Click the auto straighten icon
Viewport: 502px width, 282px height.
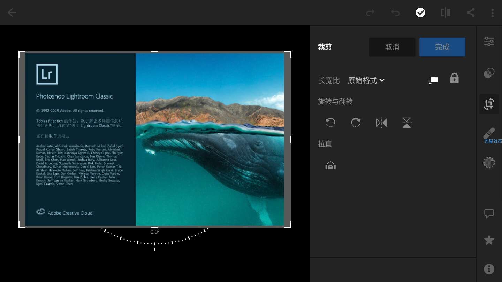click(x=330, y=165)
